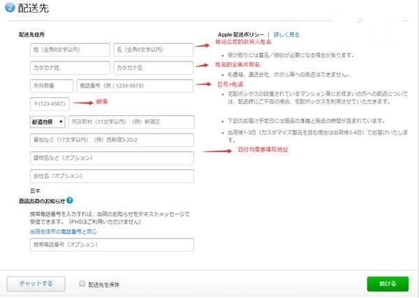Focus the 姓 last name field
This screenshot has height=298, width=419.
(70, 50)
